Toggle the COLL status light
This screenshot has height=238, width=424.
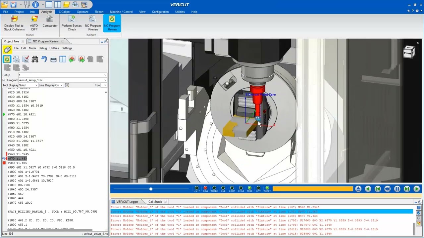(x=205, y=189)
